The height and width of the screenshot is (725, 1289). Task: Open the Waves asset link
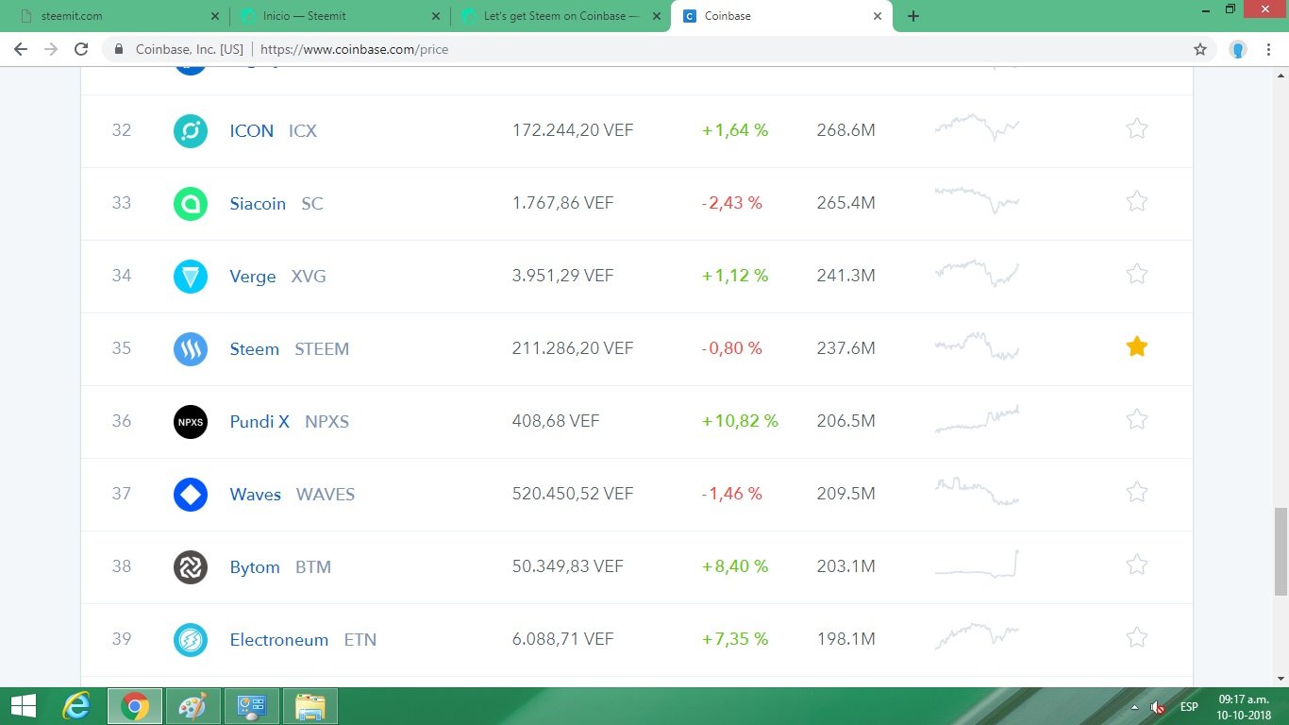point(256,495)
